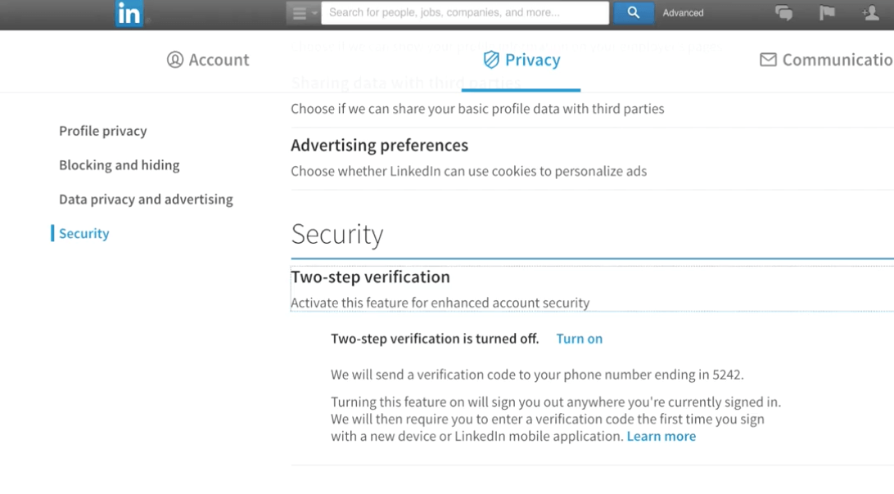Turn on two-step verification

[x=580, y=339]
